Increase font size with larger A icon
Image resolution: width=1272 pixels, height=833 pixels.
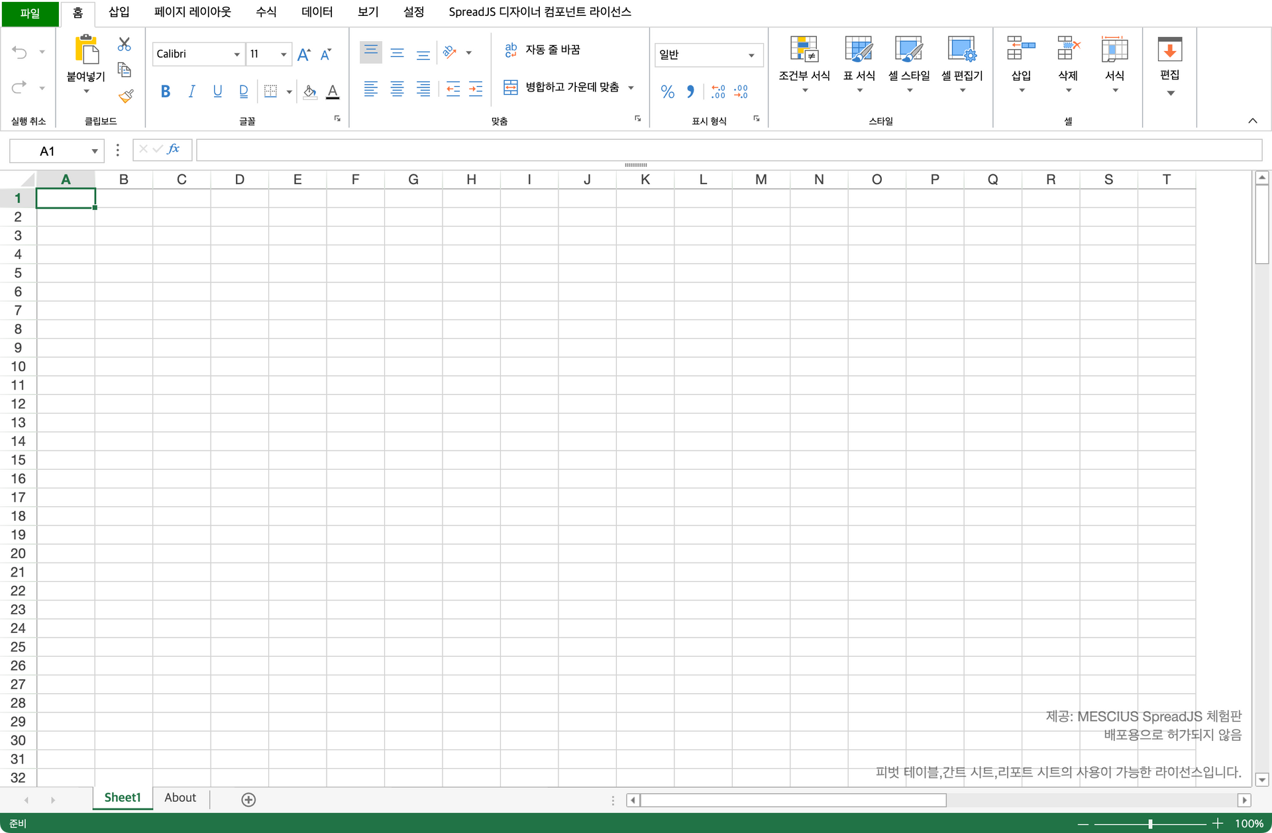pos(303,54)
